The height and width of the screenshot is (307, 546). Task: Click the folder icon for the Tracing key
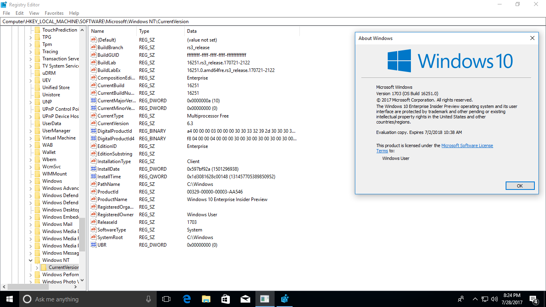tap(37, 52)
